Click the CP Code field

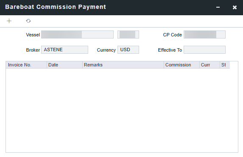pyautogui.click(x=204, y=35)
